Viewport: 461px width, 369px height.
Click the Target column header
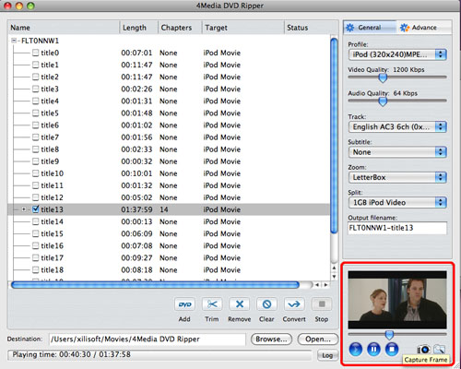[243, 28]
